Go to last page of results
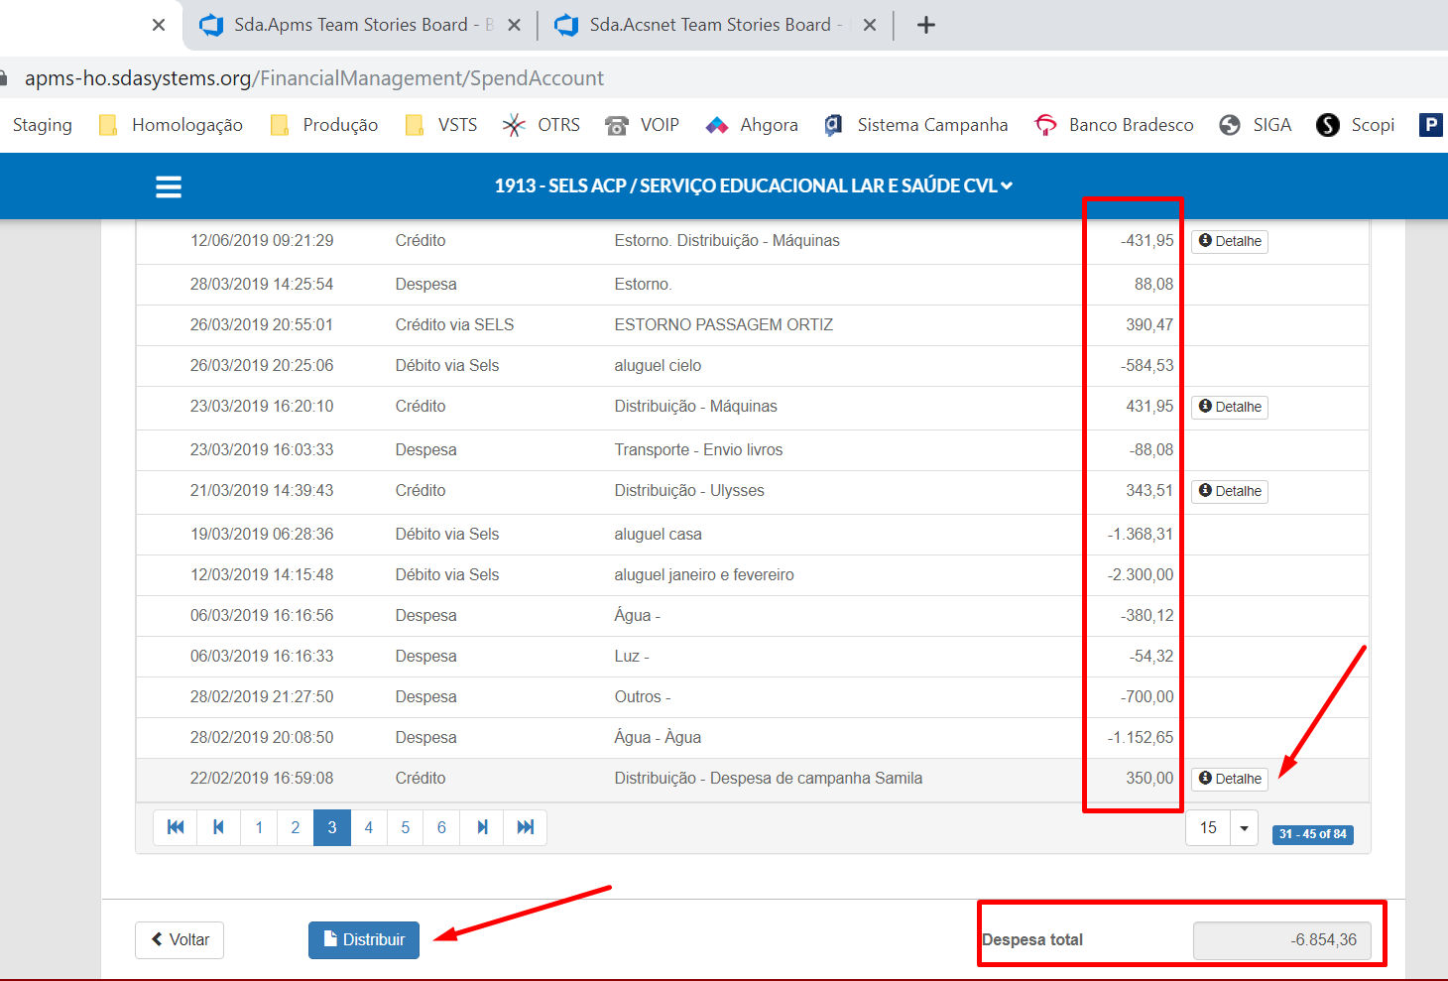Viewport: 1448px width, 981px height. [526, 827]
